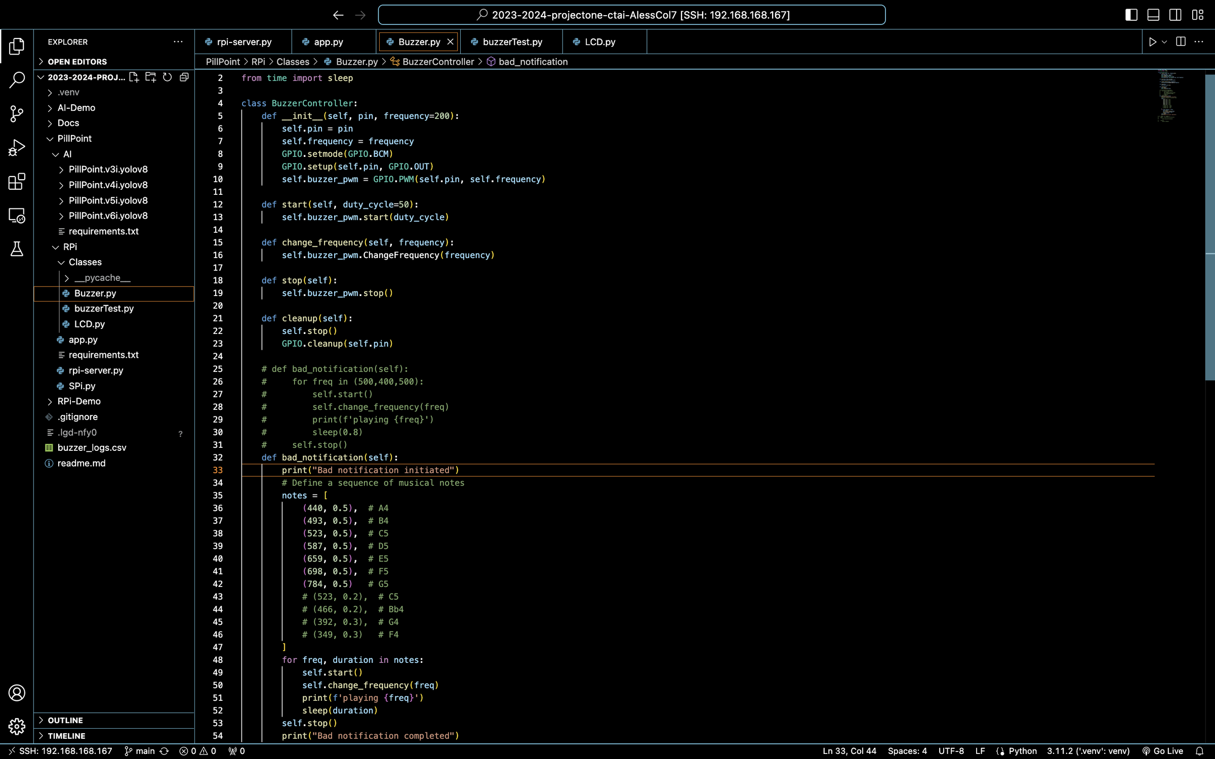Toggle the bottom panel layout button
1215x759 pixels.
coord(1153,15)
